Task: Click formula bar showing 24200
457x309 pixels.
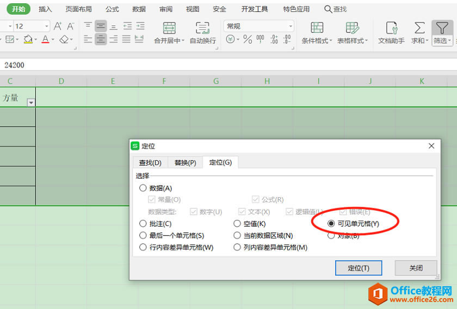Action: click(x=228, y=65)
